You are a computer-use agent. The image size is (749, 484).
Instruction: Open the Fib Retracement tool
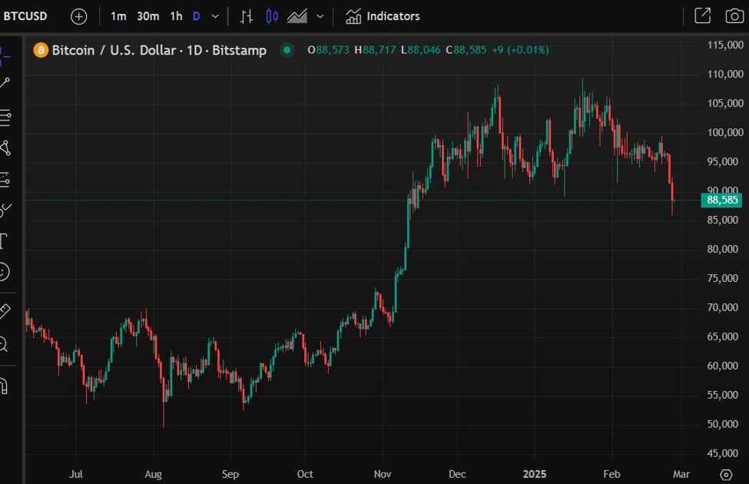coord(6,118)
